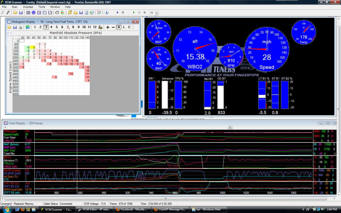This screenshot has width=341, height=213.
Task: Print the histogram display
Action: click(x=20, y=27)
